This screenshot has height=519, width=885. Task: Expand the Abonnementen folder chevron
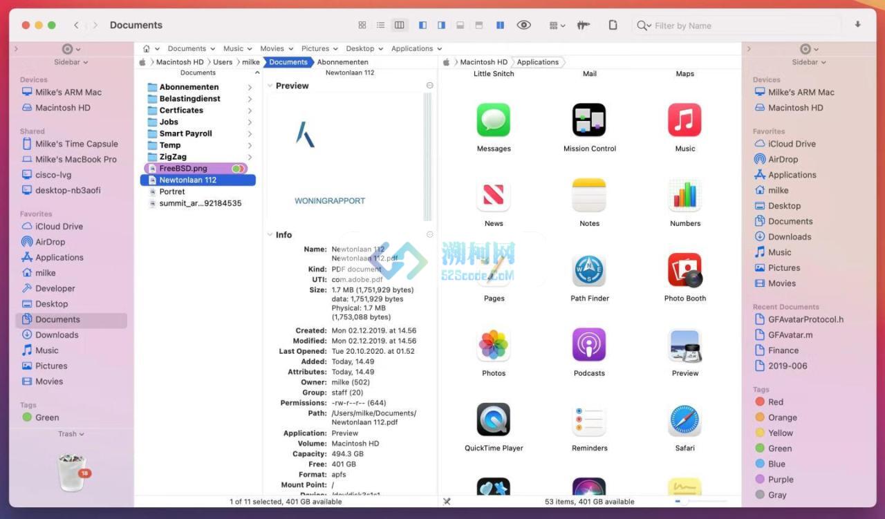coord(250,88)
